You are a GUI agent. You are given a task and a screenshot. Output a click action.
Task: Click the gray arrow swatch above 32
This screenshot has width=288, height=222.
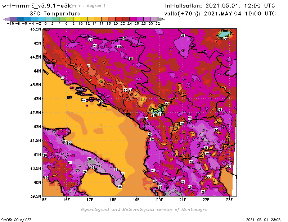(x=161, y=19)
